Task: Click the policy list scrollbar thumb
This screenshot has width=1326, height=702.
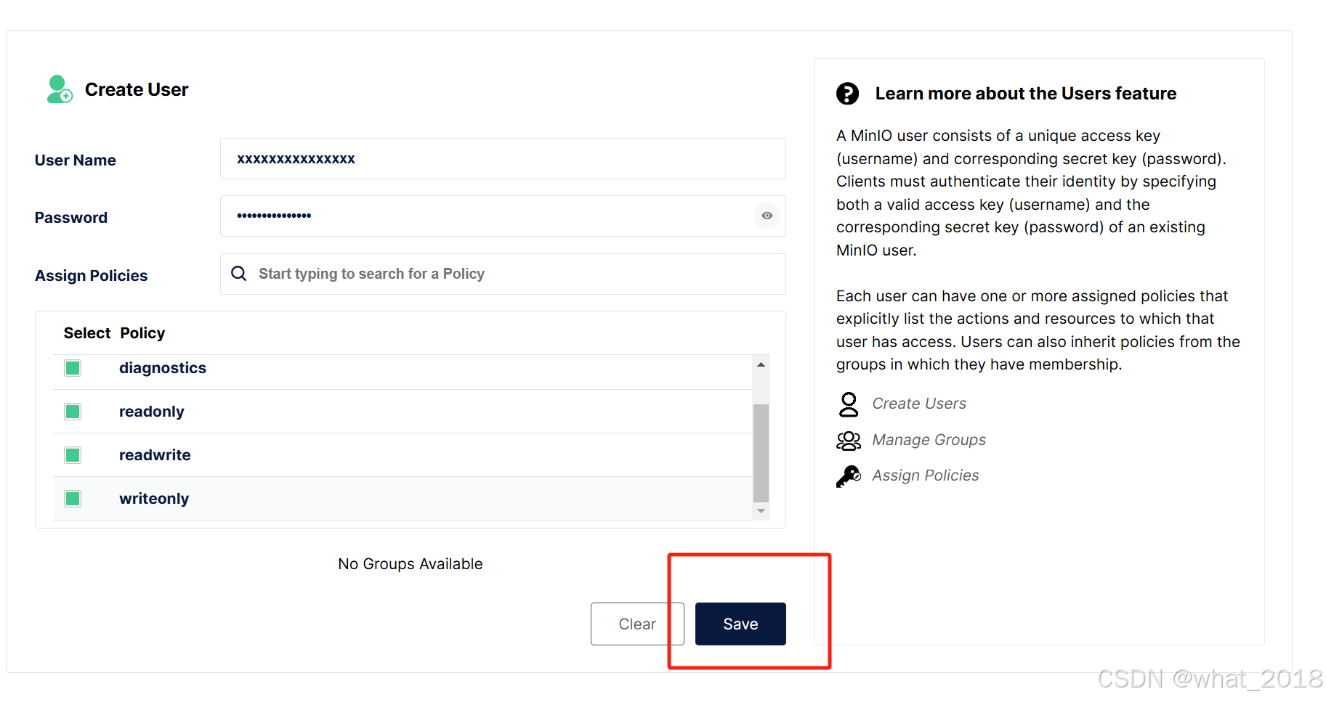Action: [761, 452]
